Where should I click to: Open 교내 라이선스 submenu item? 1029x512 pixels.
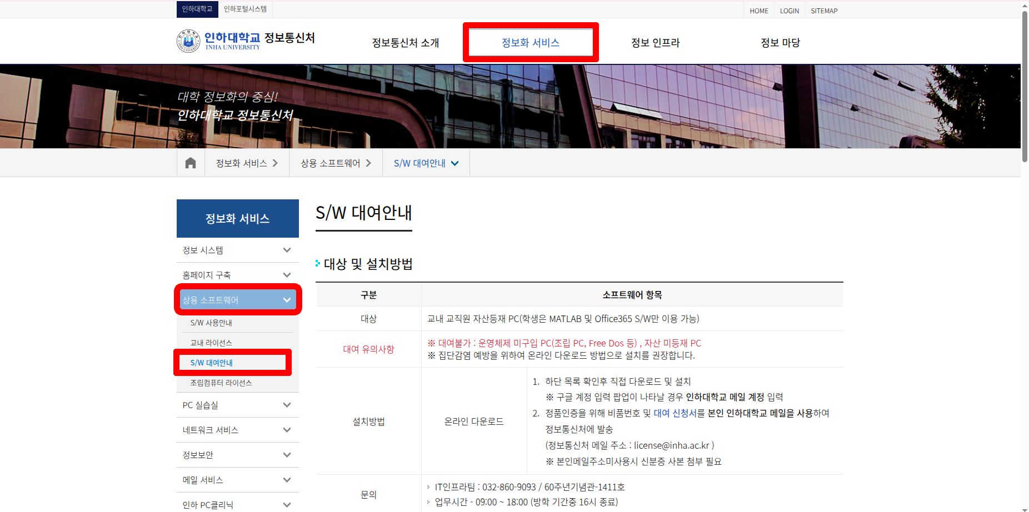(x=211, y=343)
